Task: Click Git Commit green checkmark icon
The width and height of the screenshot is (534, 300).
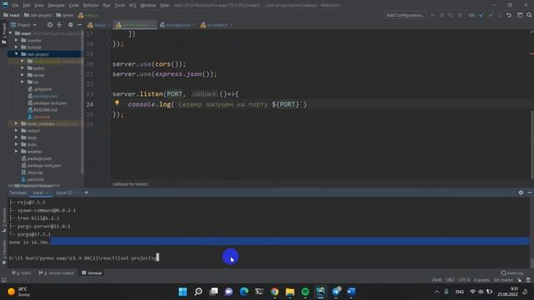Action: (x=491, y=15)
